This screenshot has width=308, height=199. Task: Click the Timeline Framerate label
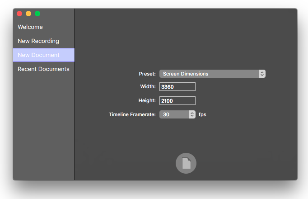point(132,114)
